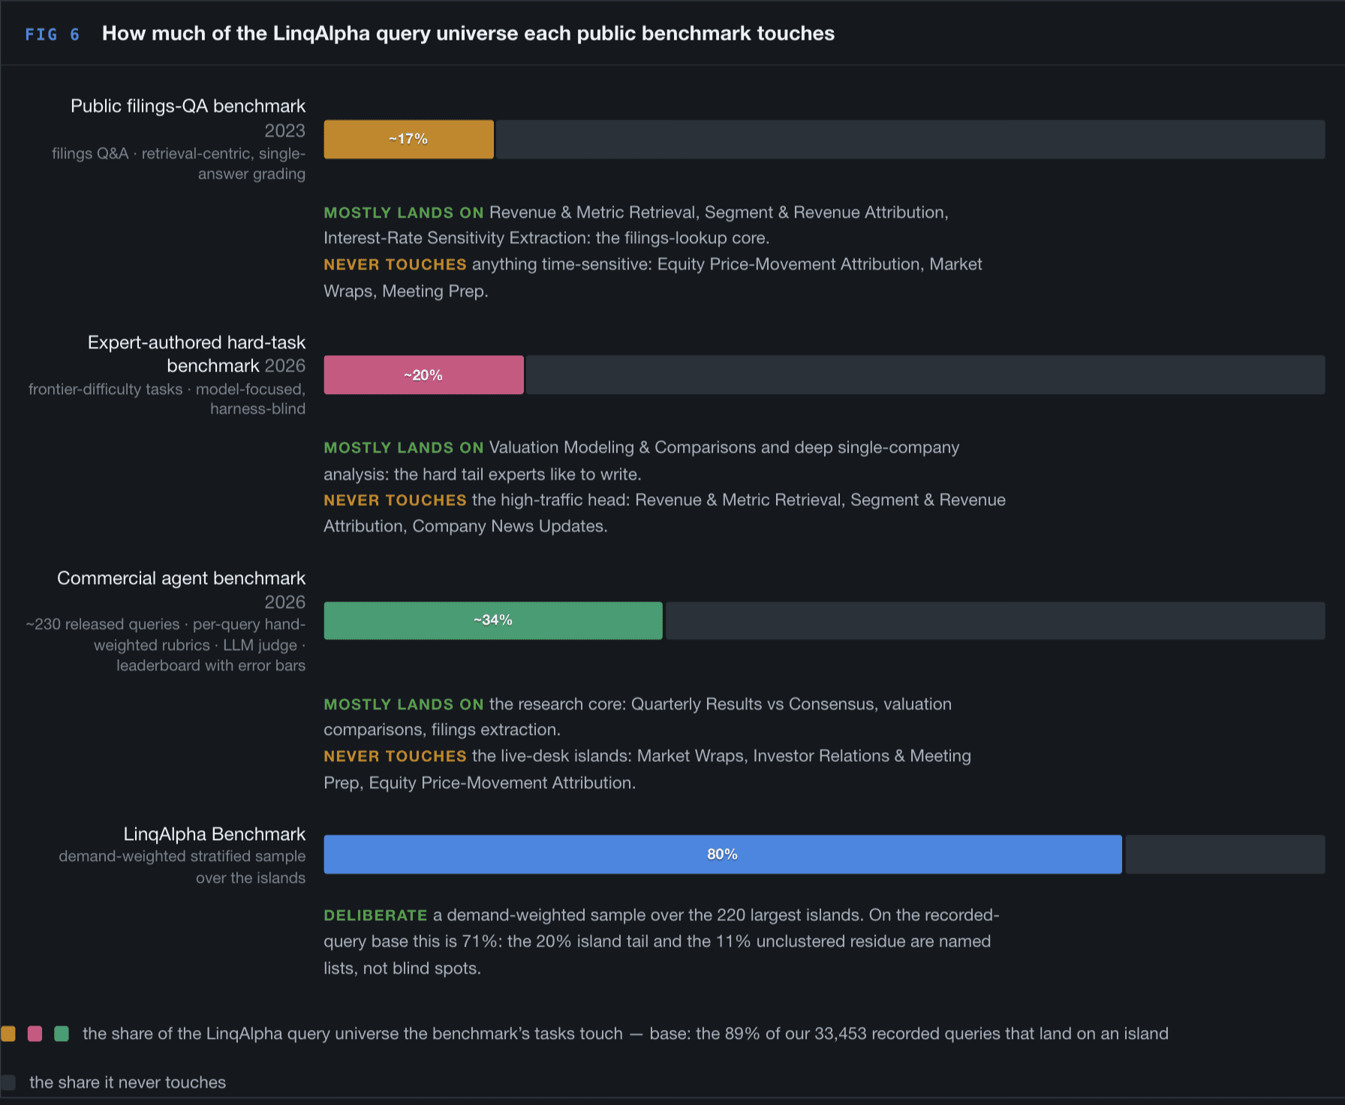Viewport: 1345px width, 1105px height.
Task: Click the first MOSTLY LANDS ON heading
Action: [x=404, y=212]
